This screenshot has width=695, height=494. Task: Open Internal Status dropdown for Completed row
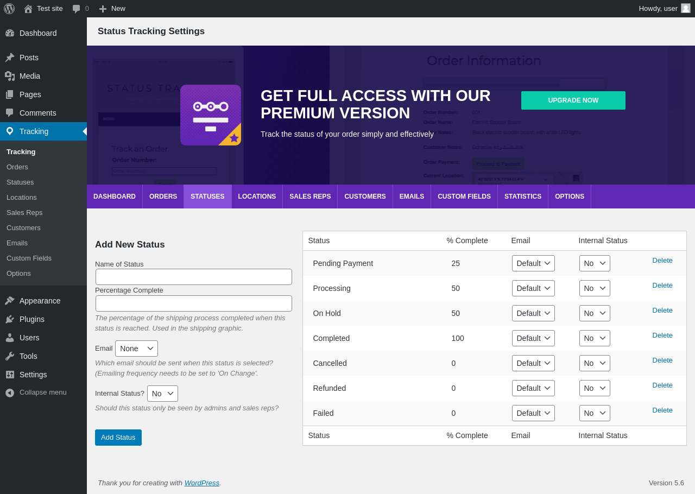[595, 338]
